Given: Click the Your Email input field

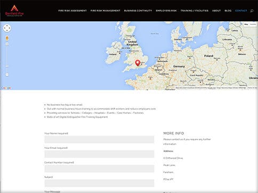Looking at the screenshot, I should click(99, 154).
